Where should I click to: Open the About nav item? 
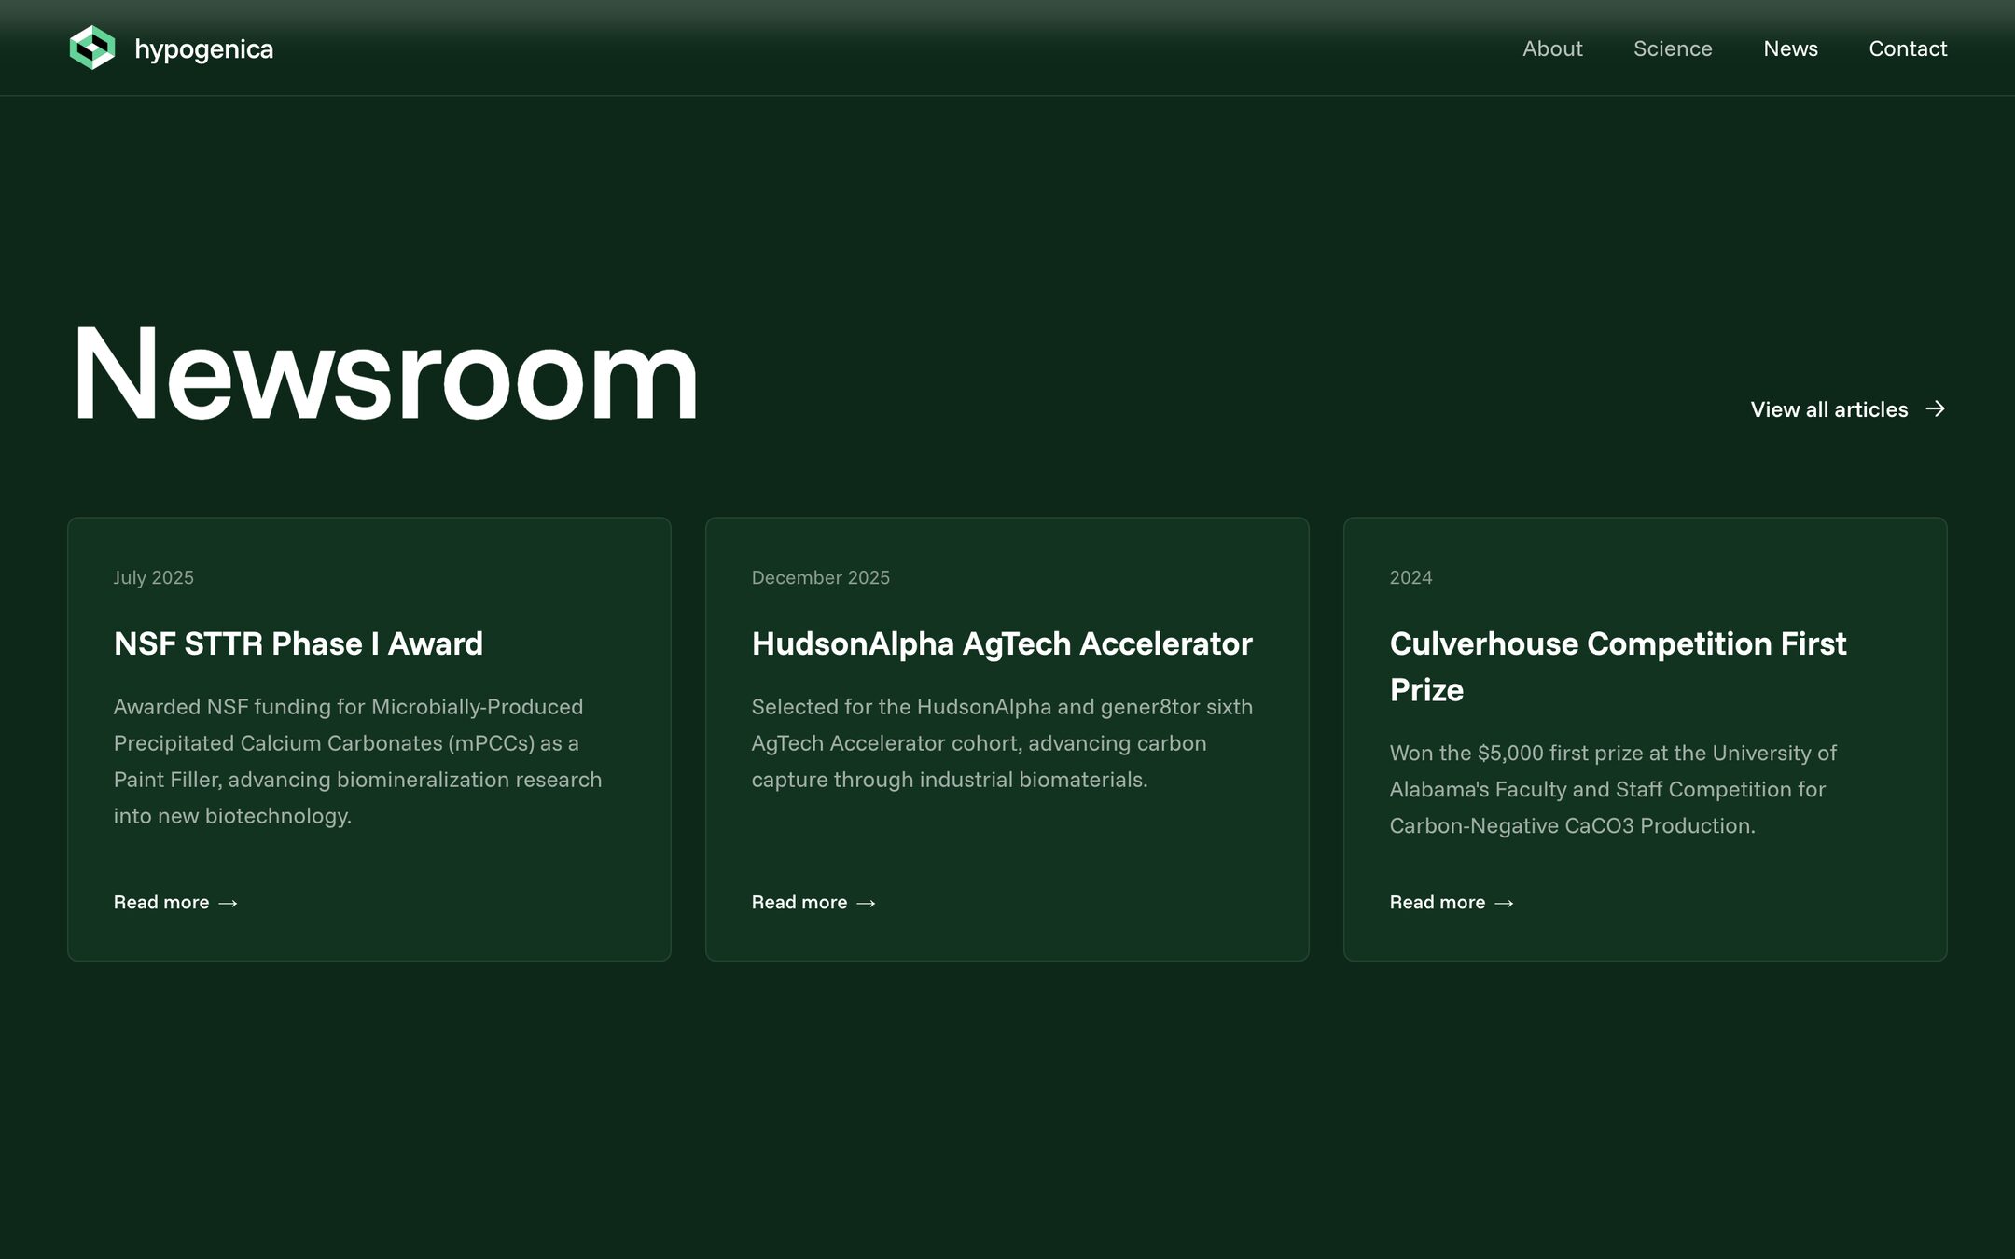1552,48
